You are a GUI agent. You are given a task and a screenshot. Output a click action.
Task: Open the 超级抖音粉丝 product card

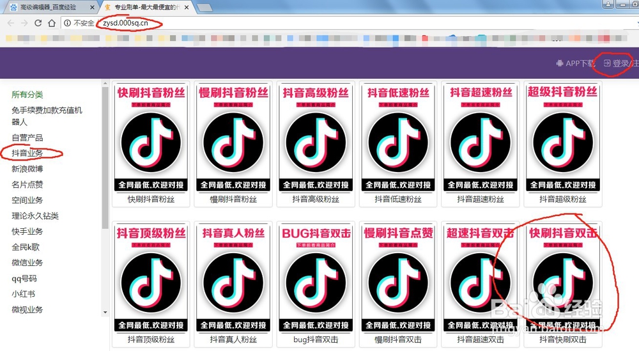coord(562,144)
